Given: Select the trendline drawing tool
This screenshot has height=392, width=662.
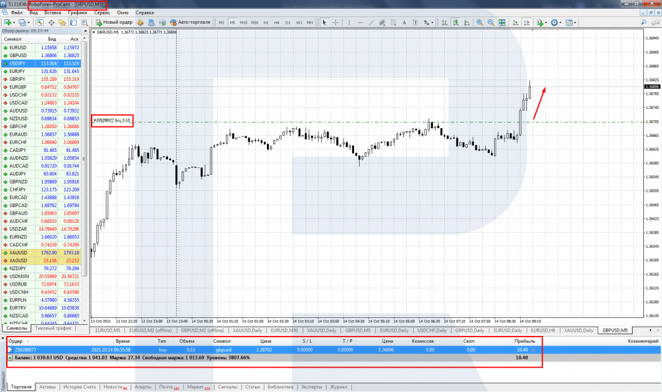Looking at the screenshot, I should [x=371, y=22].
